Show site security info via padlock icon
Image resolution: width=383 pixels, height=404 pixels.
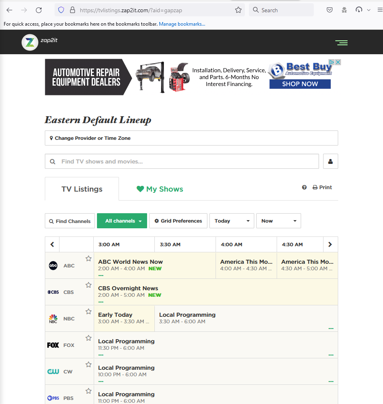pyautogui.click(x=73, y=10)
